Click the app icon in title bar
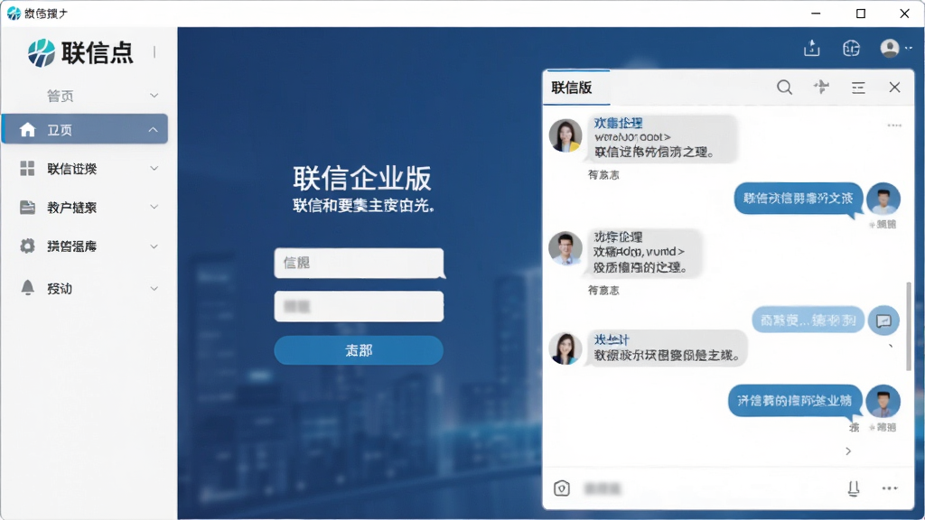Viewport: 925px width, 520px height. [14, 13]
